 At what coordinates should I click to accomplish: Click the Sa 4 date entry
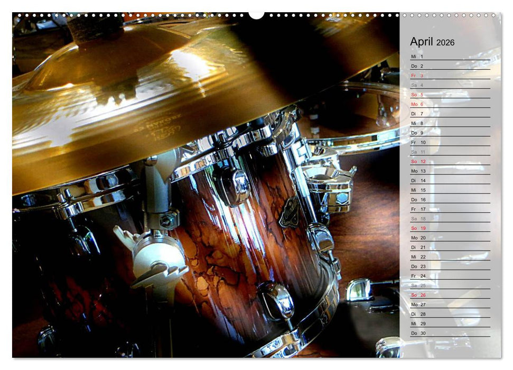click(x=417, y=85)
